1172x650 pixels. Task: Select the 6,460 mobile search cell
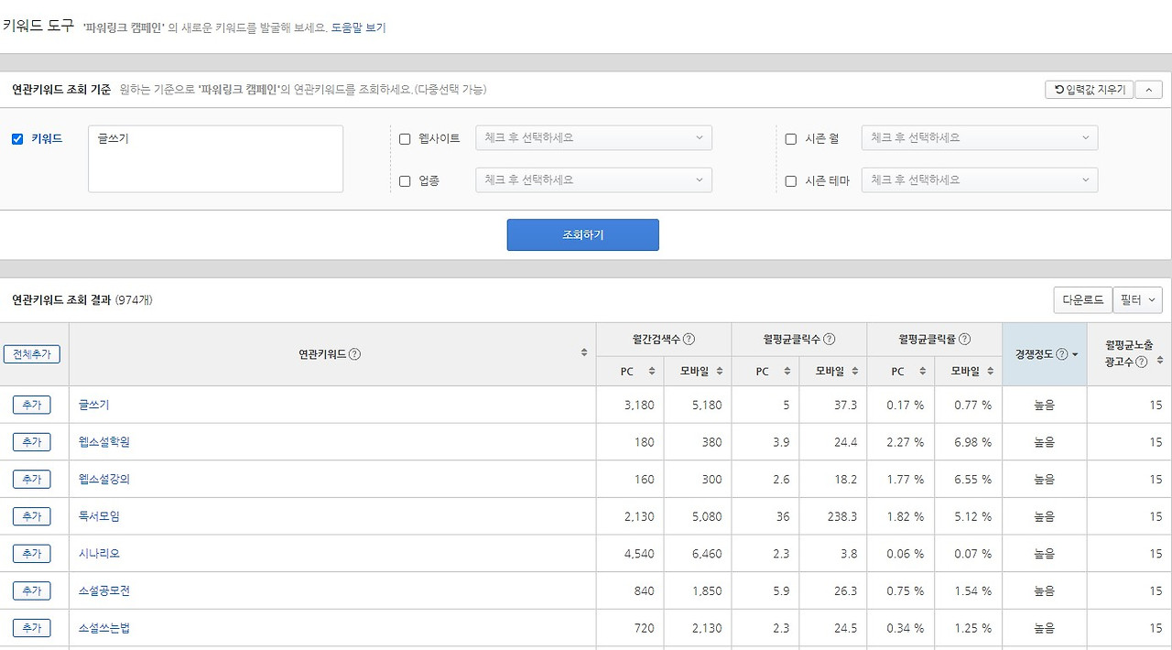coord(698,554)
